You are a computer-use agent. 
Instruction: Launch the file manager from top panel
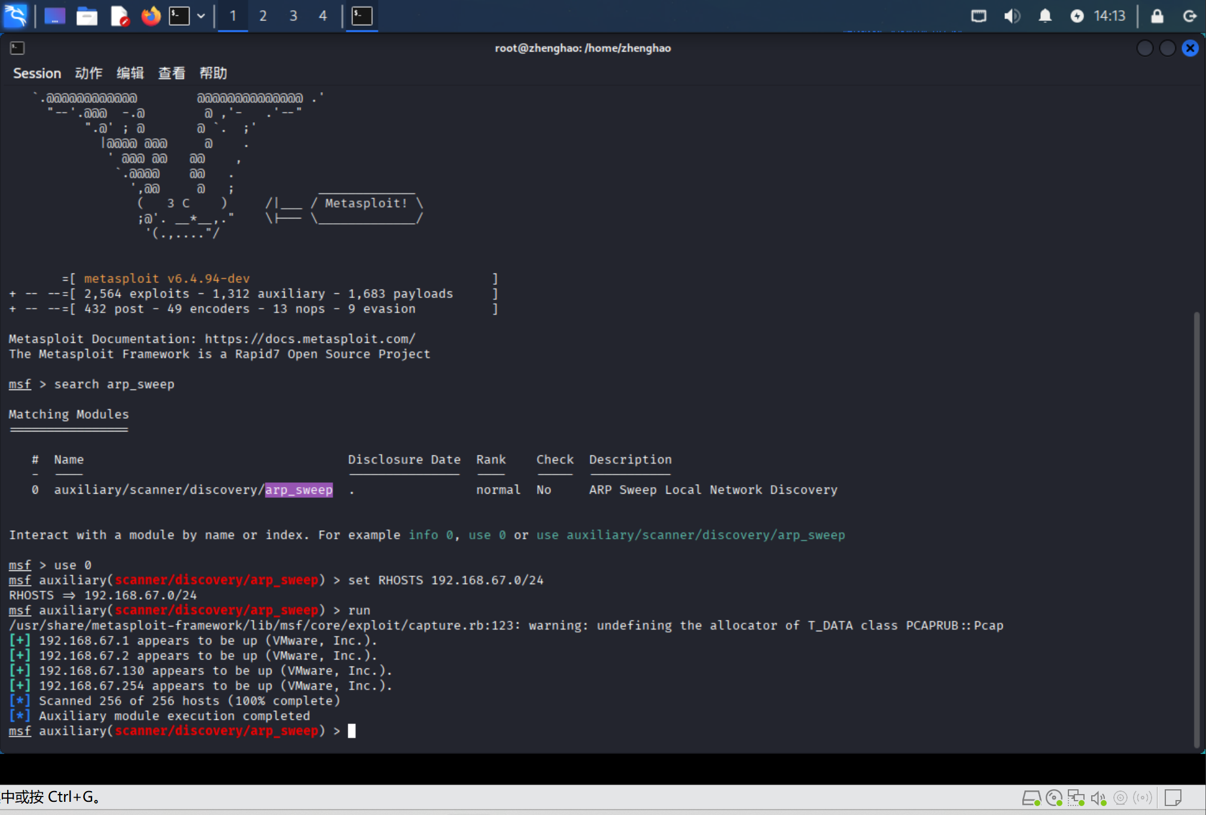(x=87, y=16)
